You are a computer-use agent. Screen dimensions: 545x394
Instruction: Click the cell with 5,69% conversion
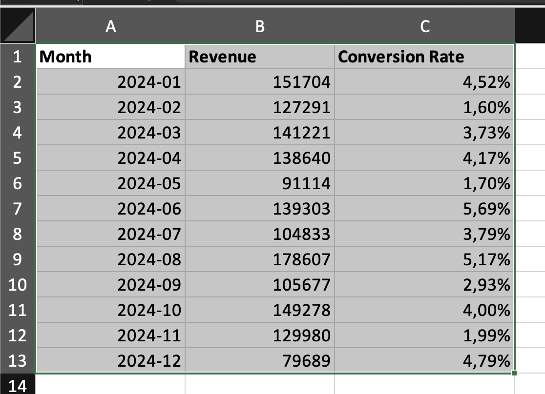pyautogui.click(x=424, y=209)
